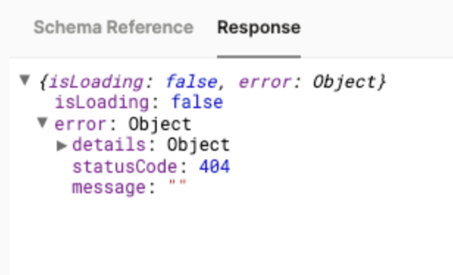
Task: Collapse the root response object triangle
Action: pyautogui.click(x=24, y=80)
